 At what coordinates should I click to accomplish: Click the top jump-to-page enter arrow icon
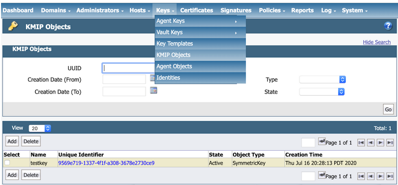click(x=322, y=142)
